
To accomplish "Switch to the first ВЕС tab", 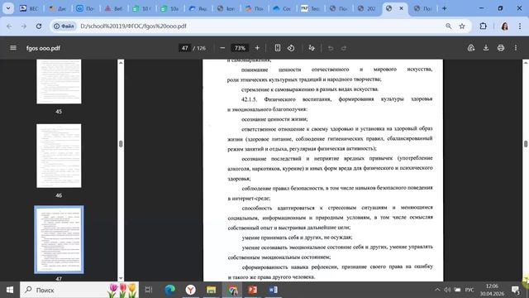I will tap(30, 8).
